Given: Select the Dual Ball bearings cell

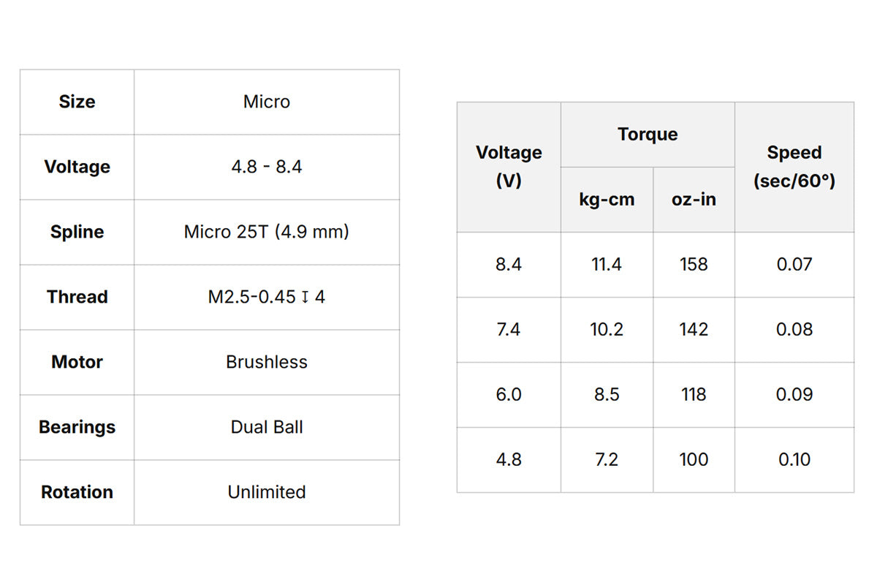Looking at the screenshot, I should [266, 427].
